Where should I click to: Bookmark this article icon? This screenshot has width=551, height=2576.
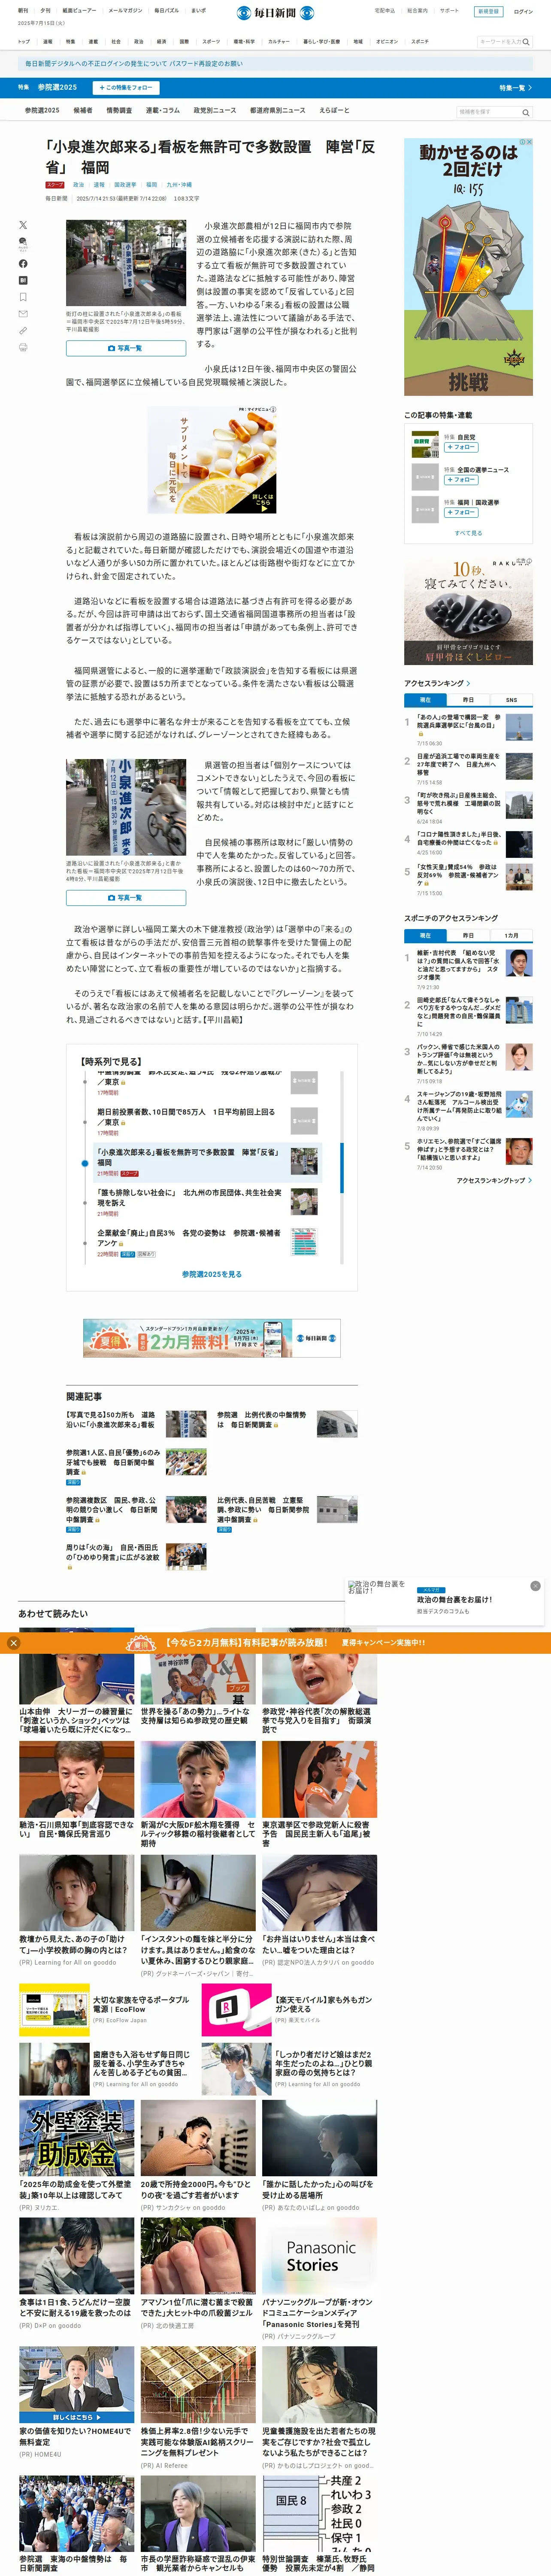point(23,297)
